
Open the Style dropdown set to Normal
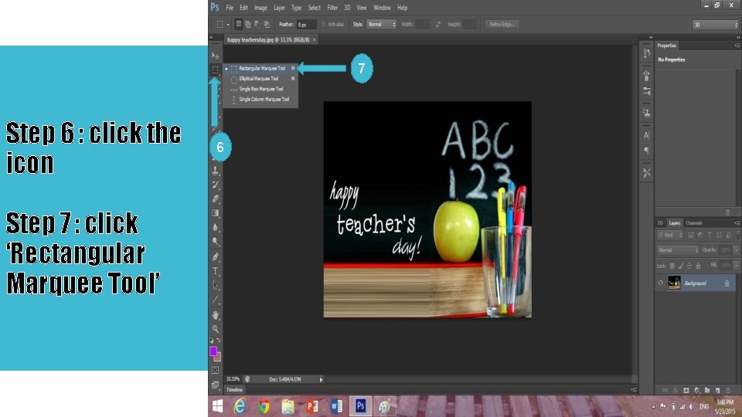pos(381,24)
